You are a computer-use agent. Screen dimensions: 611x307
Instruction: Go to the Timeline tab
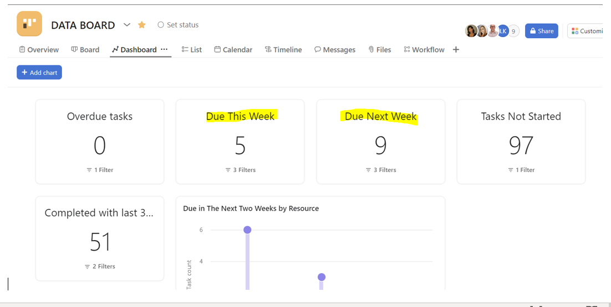coord(283,50)
